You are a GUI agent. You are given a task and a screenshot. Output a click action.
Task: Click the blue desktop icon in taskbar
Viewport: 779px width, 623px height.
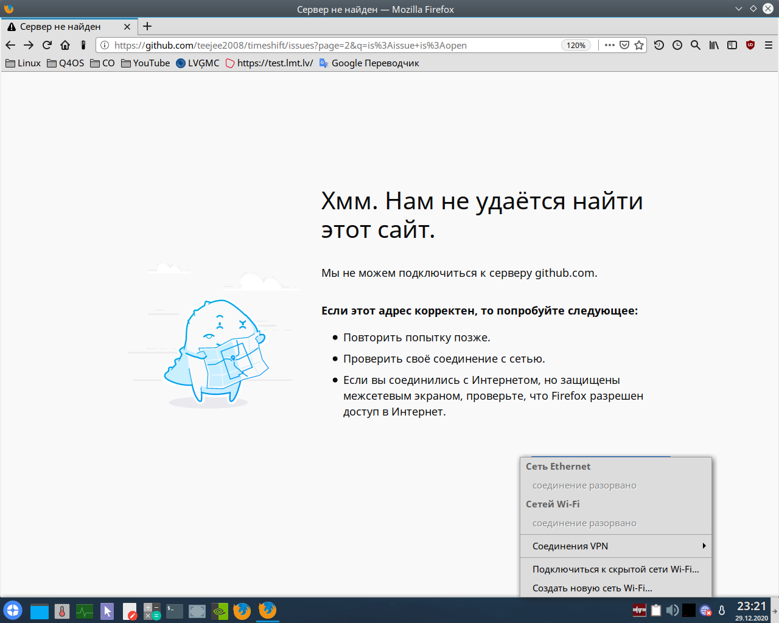pos(40,611)
